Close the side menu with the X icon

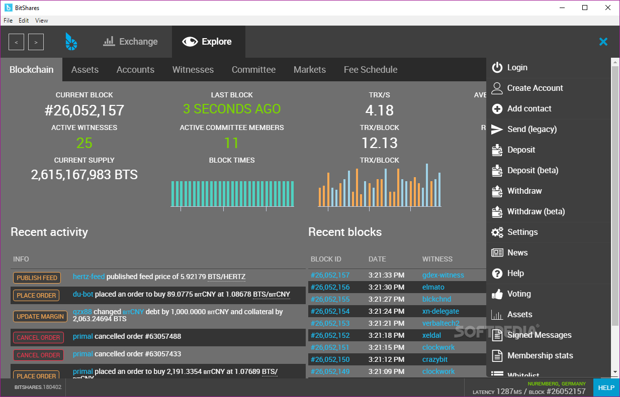(x=603, y=42)
